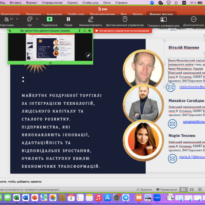
Task: Switch to the Рецензирование ribbon tab
Action: pos(102,14)
